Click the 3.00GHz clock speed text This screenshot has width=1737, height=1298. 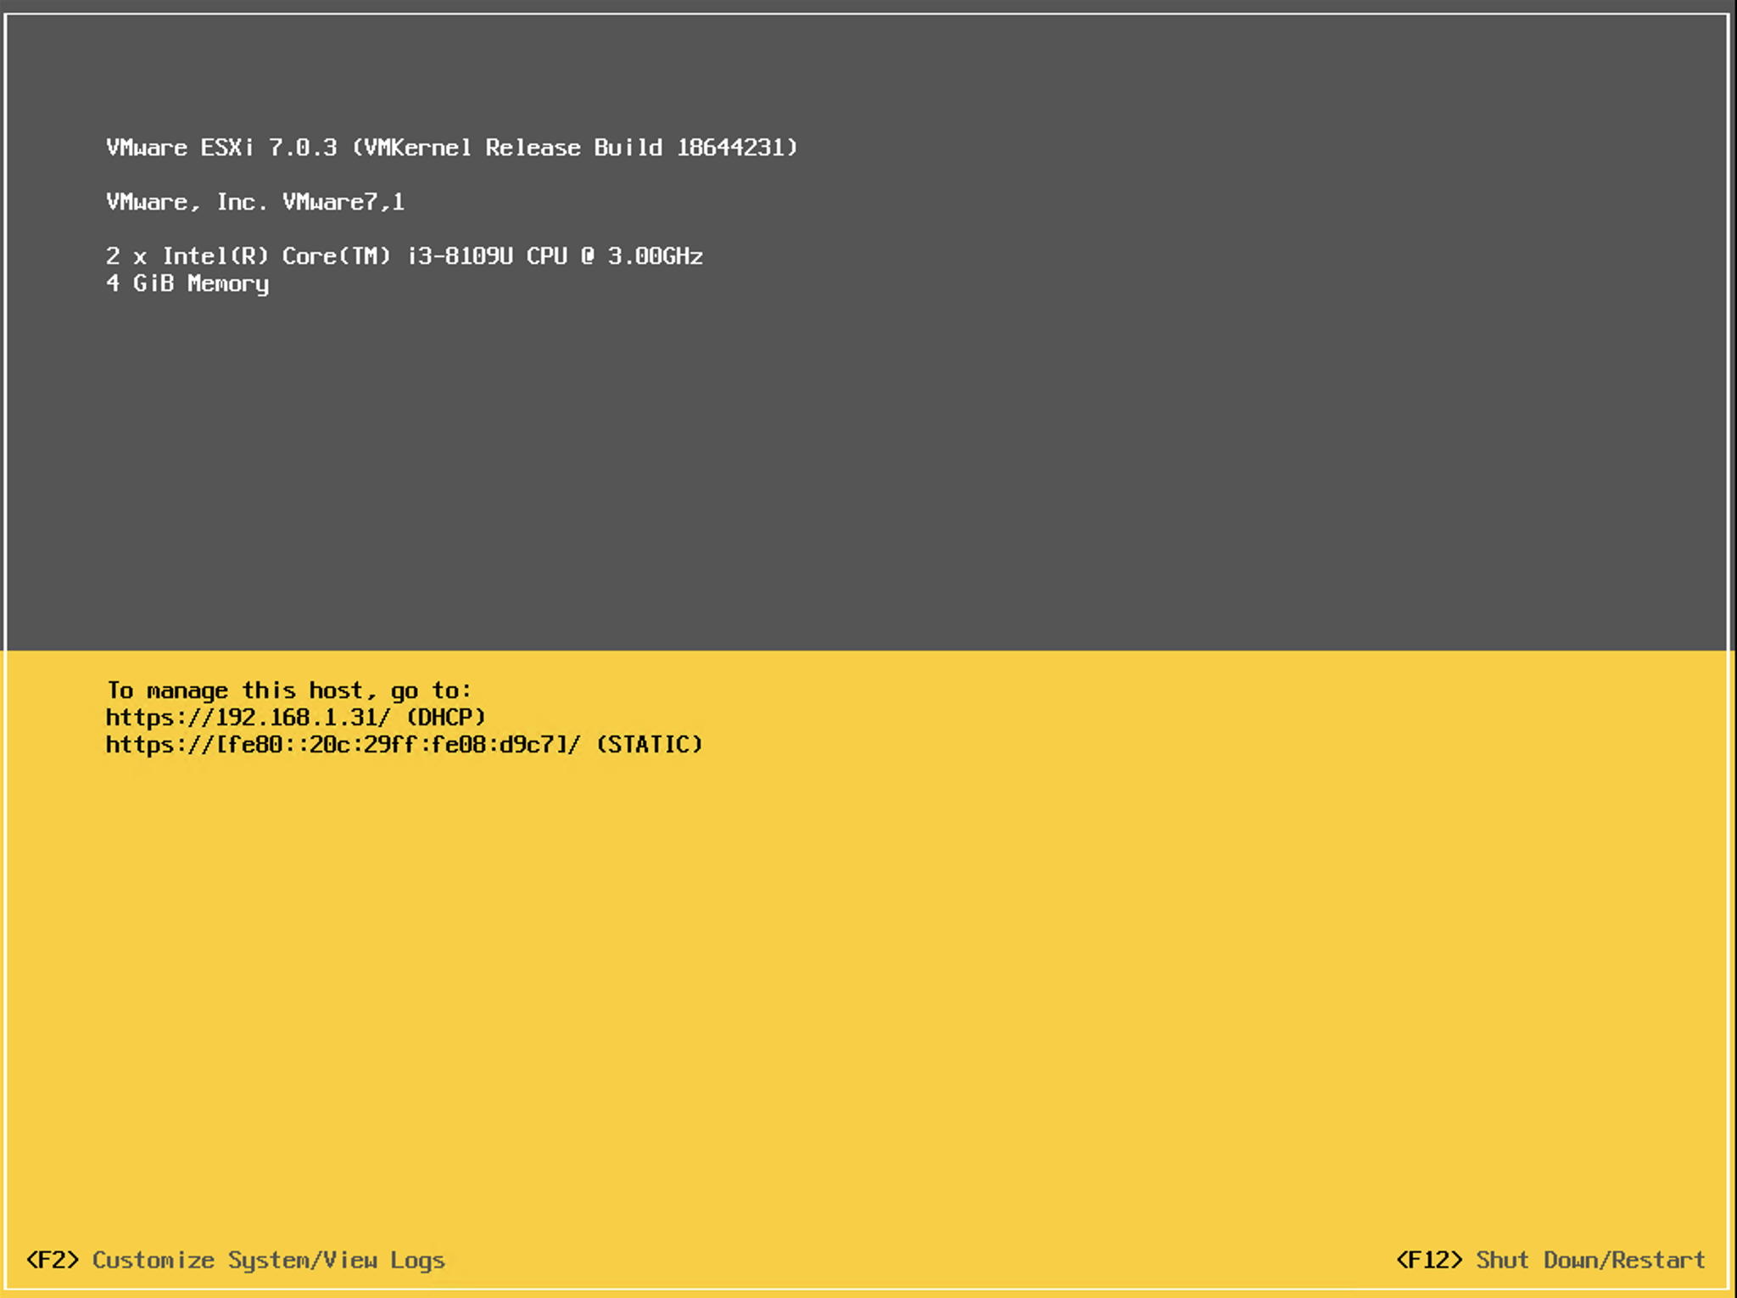(x=657, y=255)
